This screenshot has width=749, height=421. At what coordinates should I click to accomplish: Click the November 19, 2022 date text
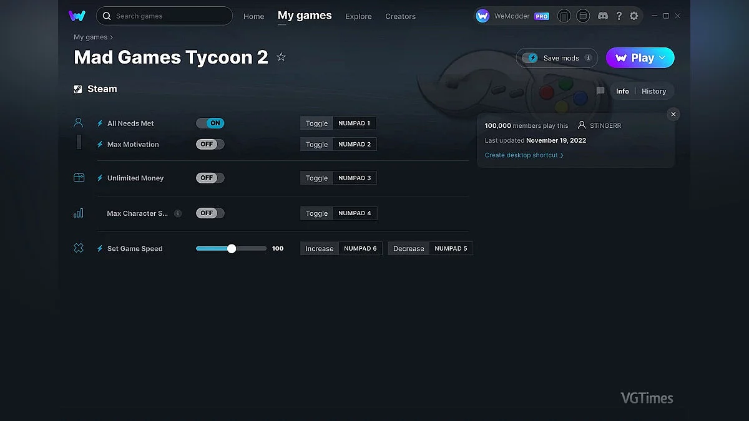point(556,140)
